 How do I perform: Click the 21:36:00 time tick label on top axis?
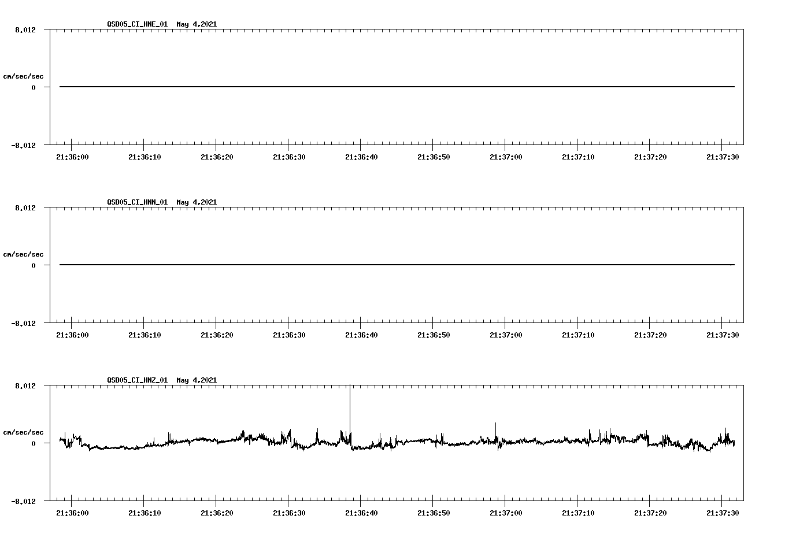point(73,156)
